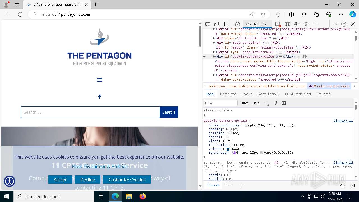Viewport: 359px width, 202px height.
Task: Open DevTools customize ellipsis menu
Action: coord(335,24)
